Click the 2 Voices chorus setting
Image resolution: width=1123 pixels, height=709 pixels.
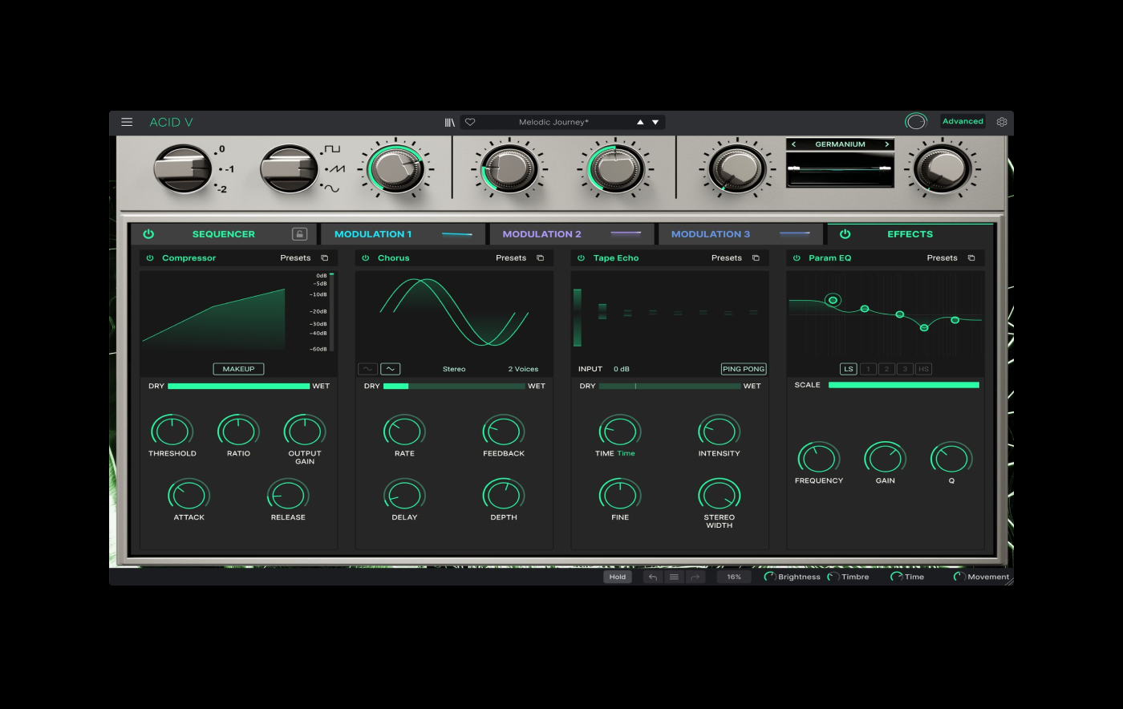click(523, 369)
